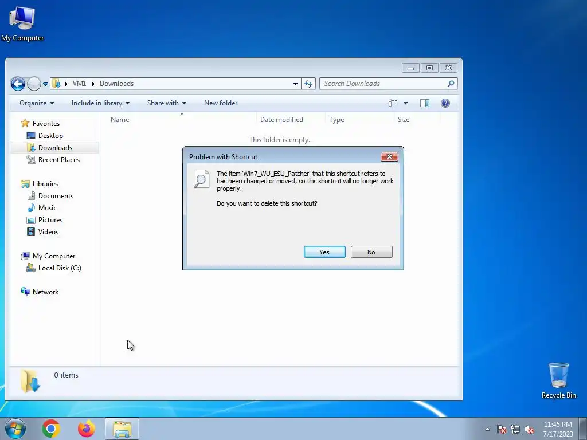Select Downloads under Favorites
Screen dimensions: 587x440
click(x=55, y=147)
